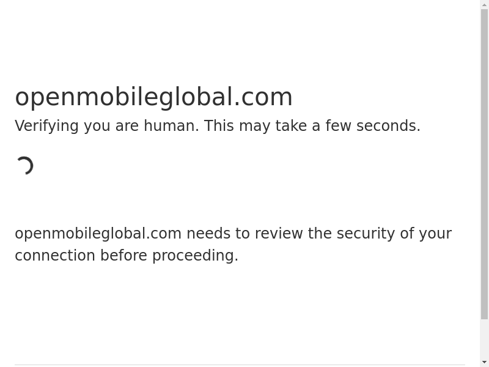Click the loading spinner icon

coord(24,166)
